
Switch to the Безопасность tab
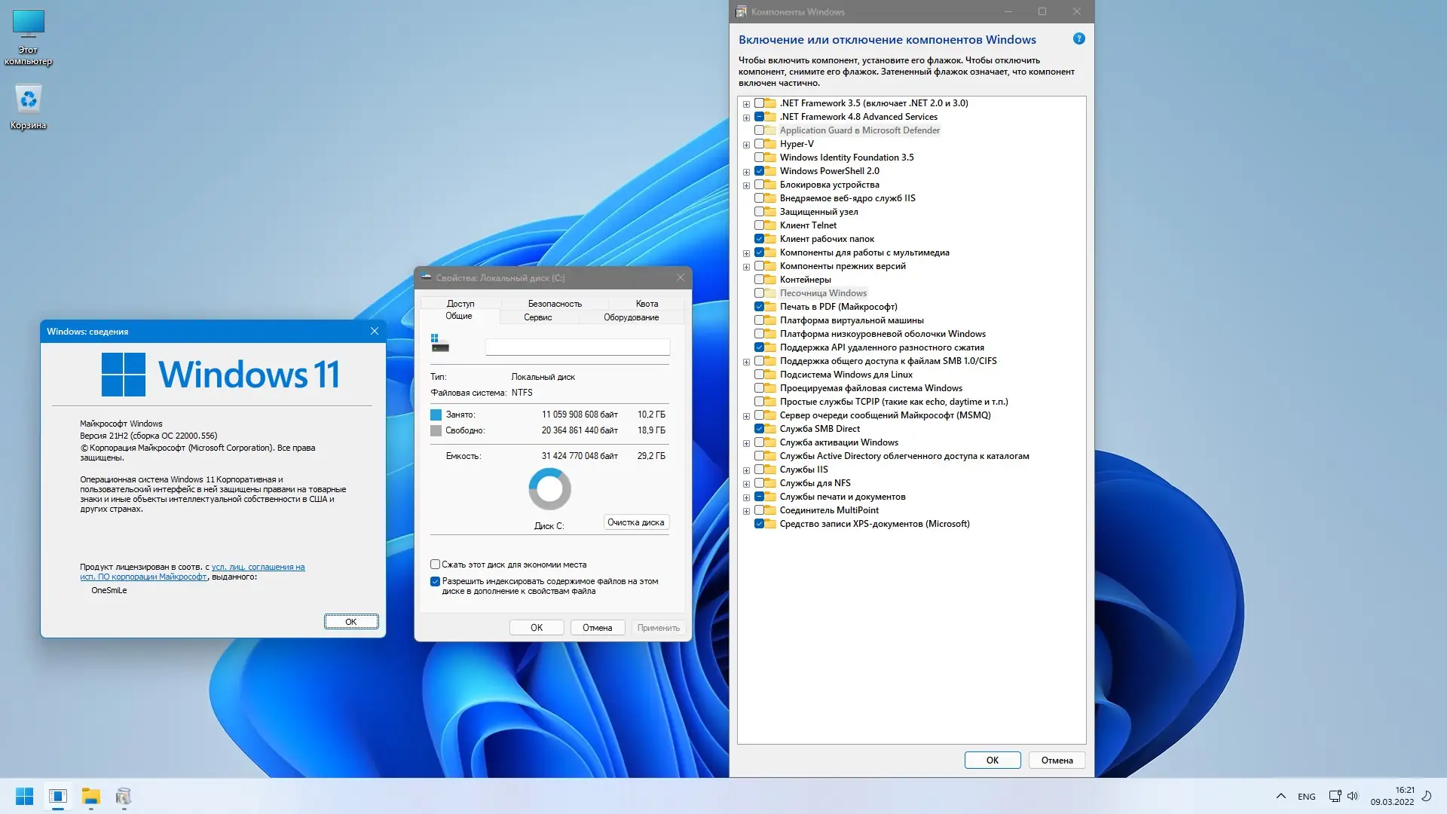click(555, 304)
